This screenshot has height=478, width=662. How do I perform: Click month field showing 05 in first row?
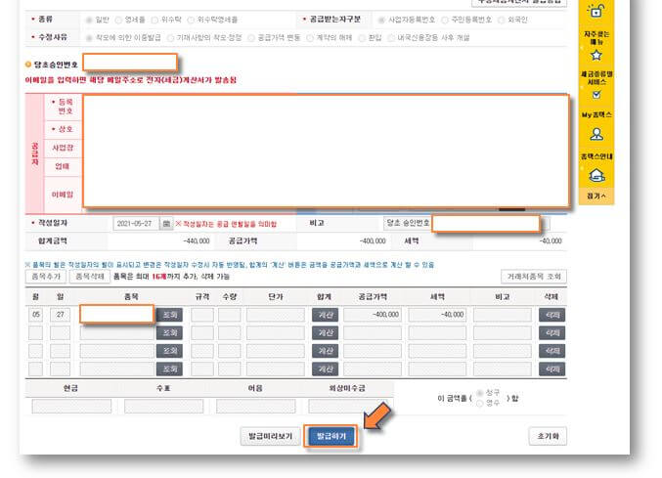(36, 315)
